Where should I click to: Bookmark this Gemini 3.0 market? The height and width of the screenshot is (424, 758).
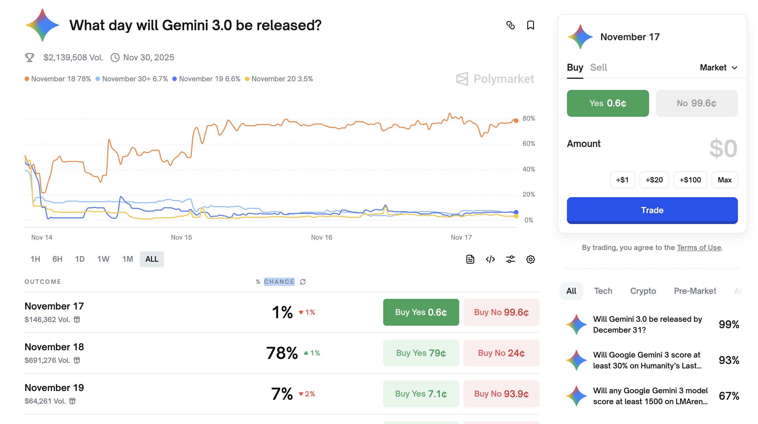[531, 25]
